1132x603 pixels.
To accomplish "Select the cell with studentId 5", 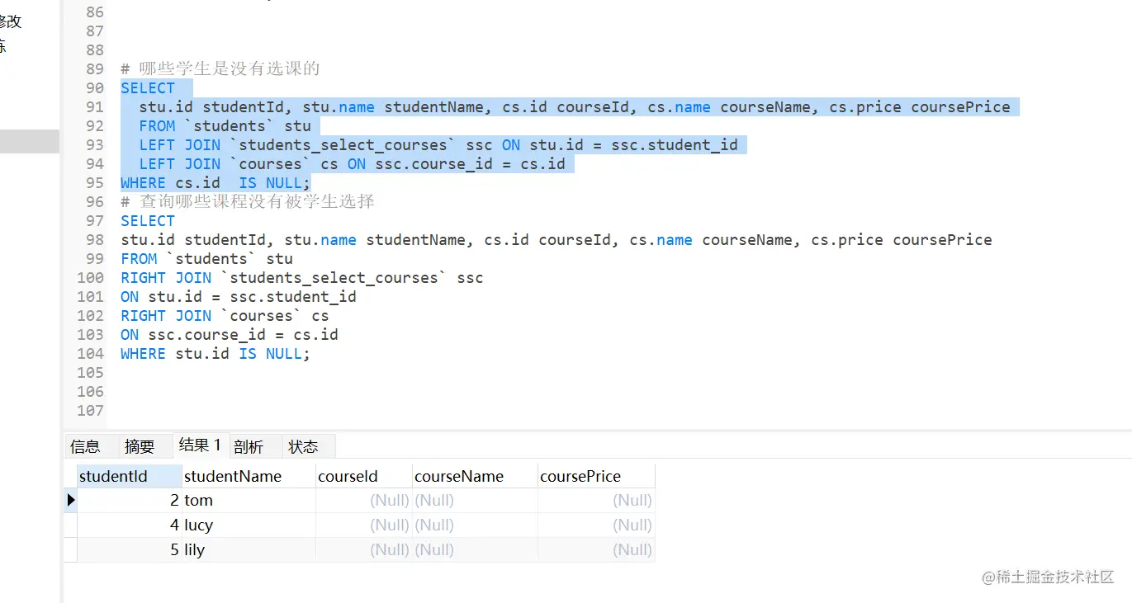I will [129, 549].
